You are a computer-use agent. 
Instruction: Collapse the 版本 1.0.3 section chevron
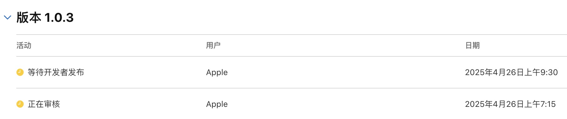click(8, 17)
